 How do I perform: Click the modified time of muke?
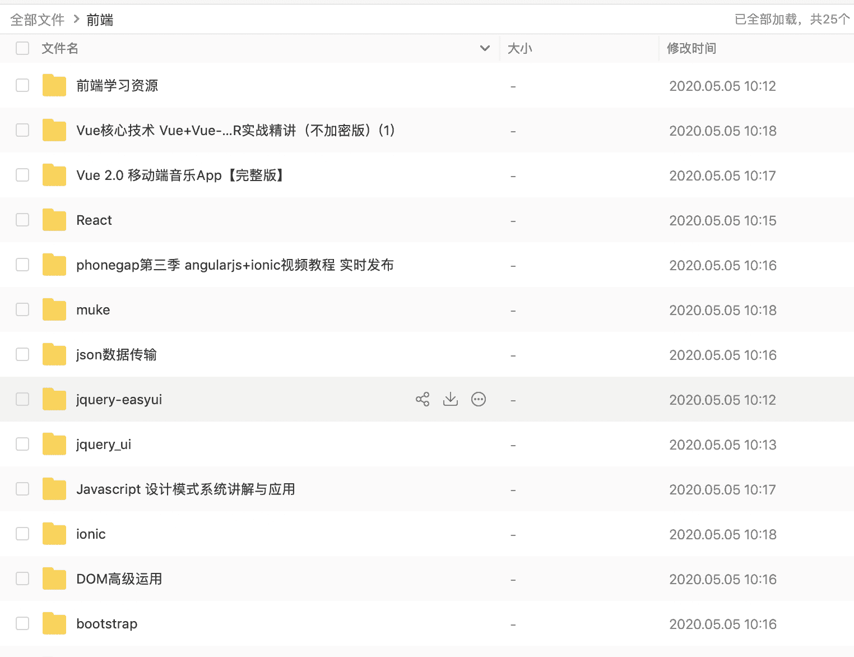(723, 310)
